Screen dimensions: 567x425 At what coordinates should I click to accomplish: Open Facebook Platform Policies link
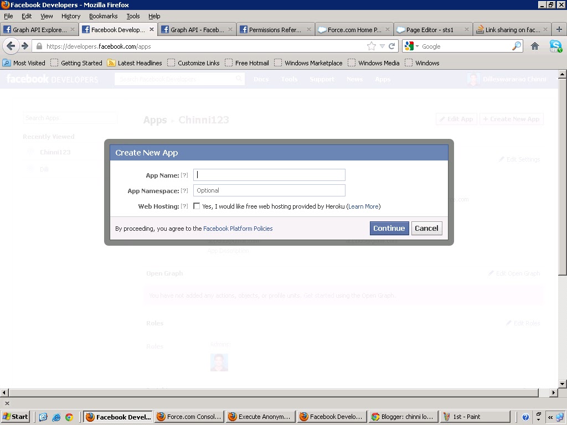[238, 229]
